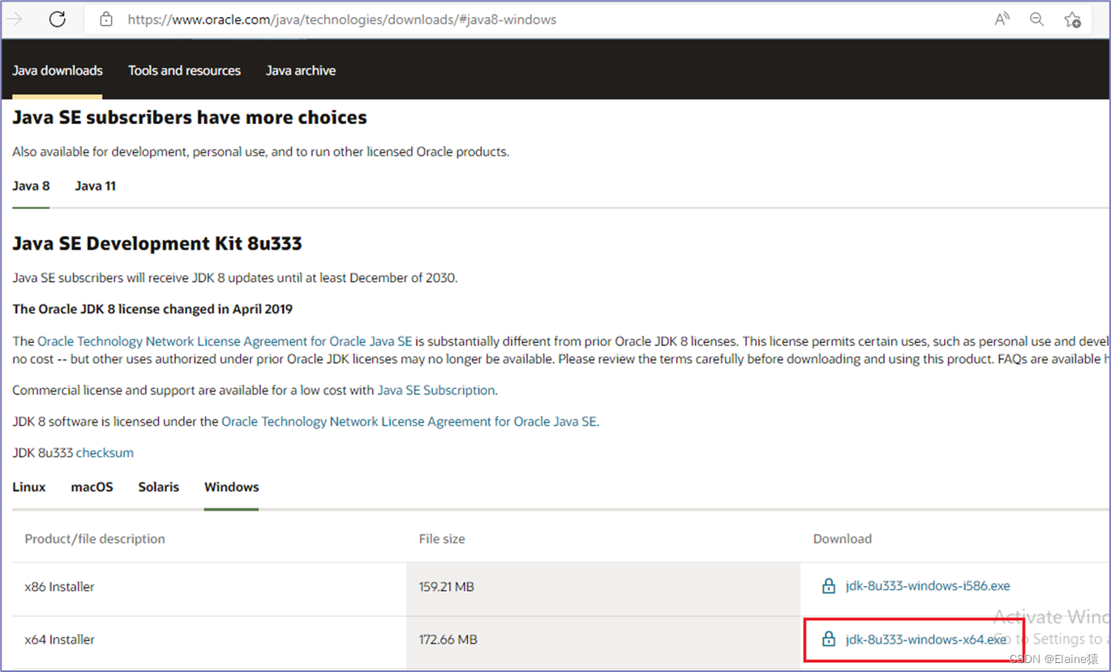Open the Java downloads nav tab
Image resolution: width=1111 pixels, height=672 pixels.
[x=58, y=71]
